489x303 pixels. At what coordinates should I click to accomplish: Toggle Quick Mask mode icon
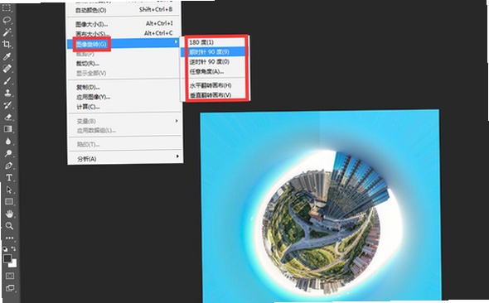pos(10,276)
